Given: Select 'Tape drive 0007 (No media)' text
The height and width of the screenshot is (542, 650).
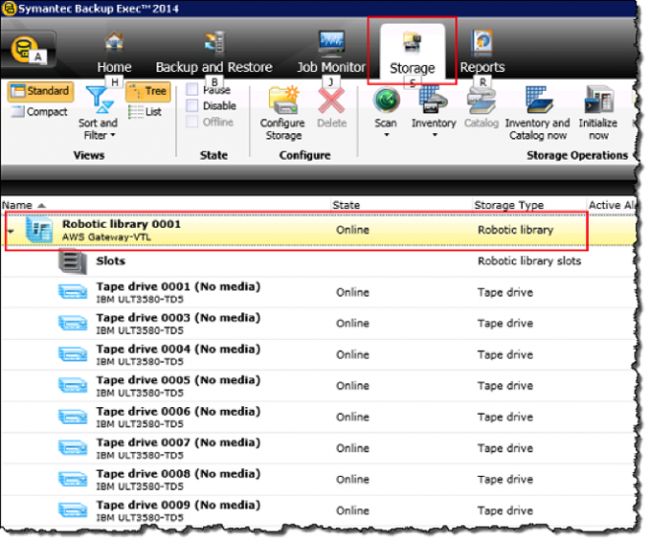Looking at the screenshot, I should tap(178, 442).
